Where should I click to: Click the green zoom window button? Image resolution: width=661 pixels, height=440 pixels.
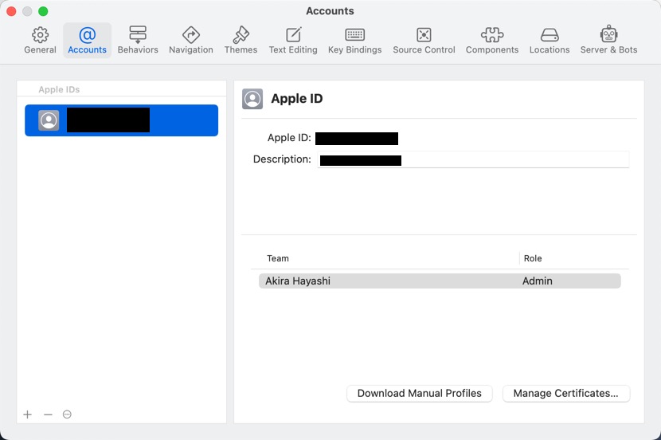pos(43,11)
